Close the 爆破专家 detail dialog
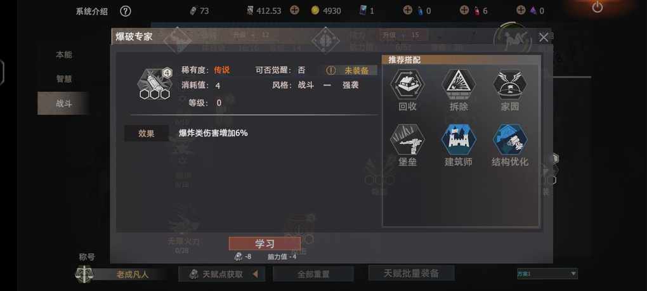 tap(544, 37)
